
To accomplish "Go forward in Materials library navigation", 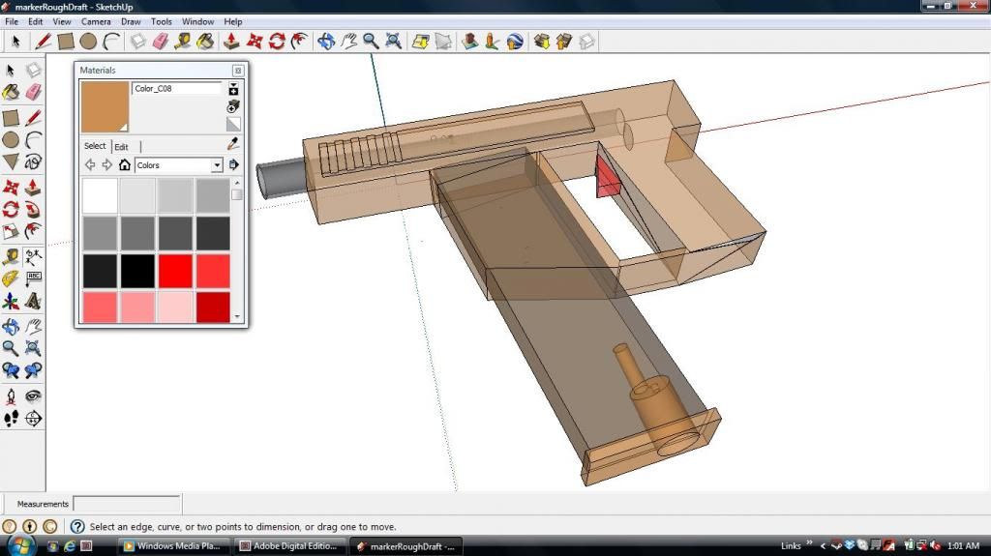I will pos(106,165).
